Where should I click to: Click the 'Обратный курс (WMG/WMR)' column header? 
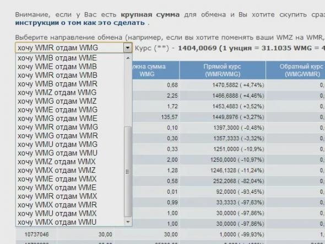(x=301, y=70)
